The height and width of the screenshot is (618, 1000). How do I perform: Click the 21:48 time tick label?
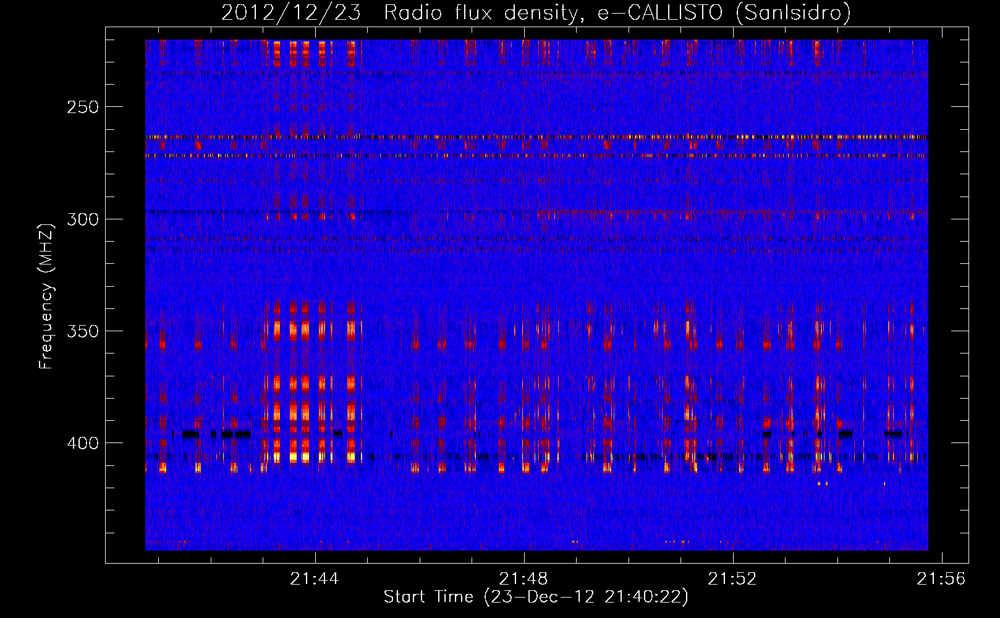point(523,579)
